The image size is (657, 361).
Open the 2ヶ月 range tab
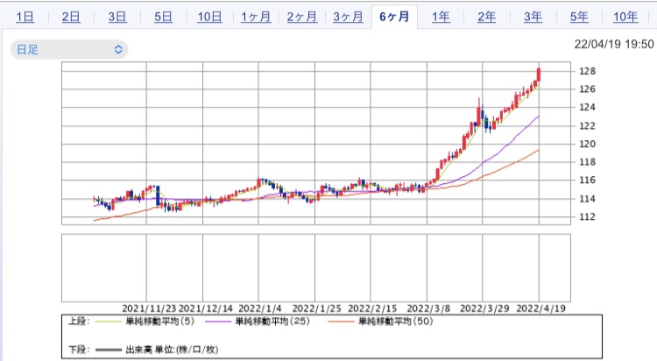coord(301,17)
